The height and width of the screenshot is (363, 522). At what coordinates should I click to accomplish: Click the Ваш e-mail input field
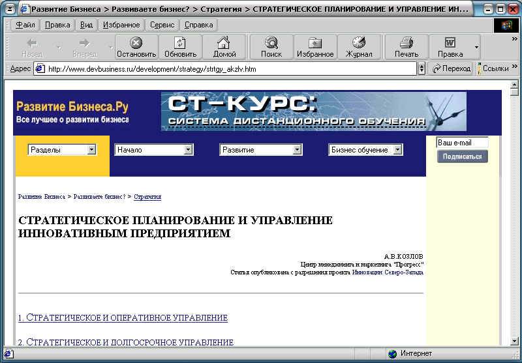point(462,143)
